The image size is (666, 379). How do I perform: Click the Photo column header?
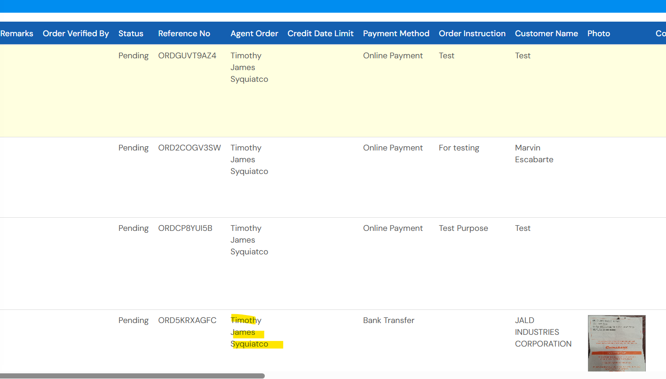(598, 33)
